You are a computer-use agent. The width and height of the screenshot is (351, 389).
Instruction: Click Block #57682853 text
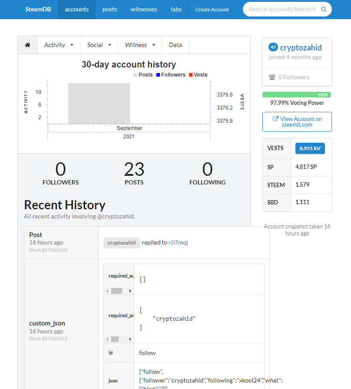point(48,339)
